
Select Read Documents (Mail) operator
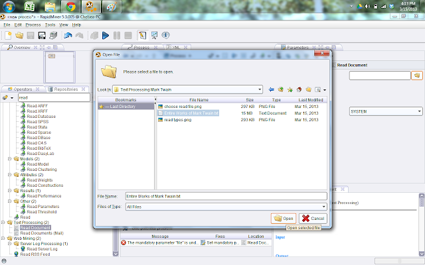click(x=42, y=233)
